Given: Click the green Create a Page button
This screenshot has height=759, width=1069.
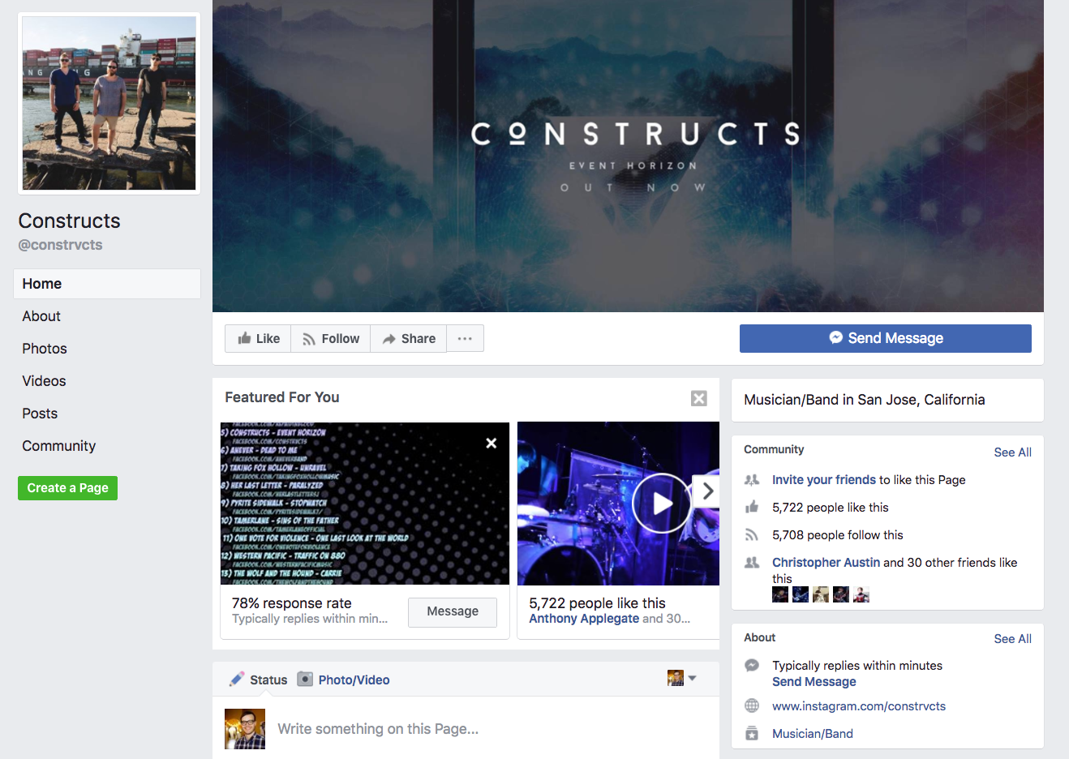Looking at the screenshot, I should click(x=68, y=488).
